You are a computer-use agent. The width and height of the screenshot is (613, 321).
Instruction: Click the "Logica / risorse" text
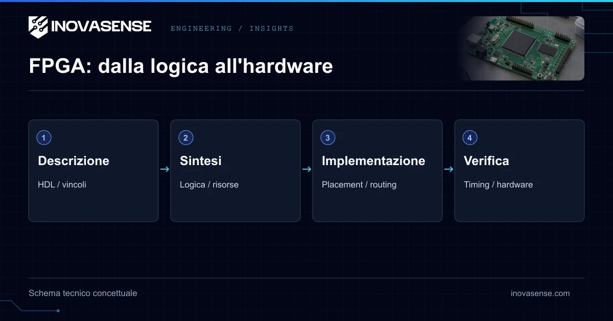[x=209, y=184]
